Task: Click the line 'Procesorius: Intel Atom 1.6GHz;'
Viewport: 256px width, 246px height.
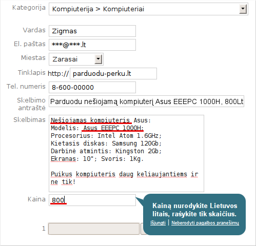Action: click(106, 136)
